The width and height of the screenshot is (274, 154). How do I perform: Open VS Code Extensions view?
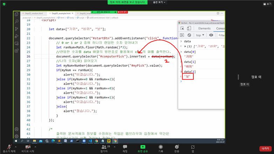click(16, 51)
